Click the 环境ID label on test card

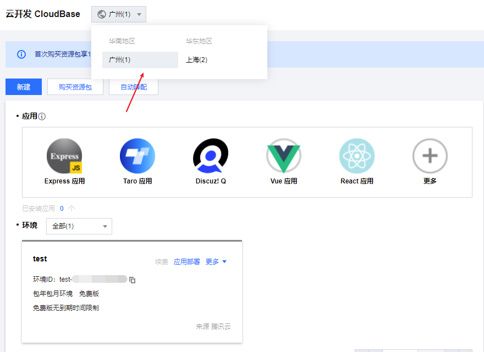coord(44,280)
